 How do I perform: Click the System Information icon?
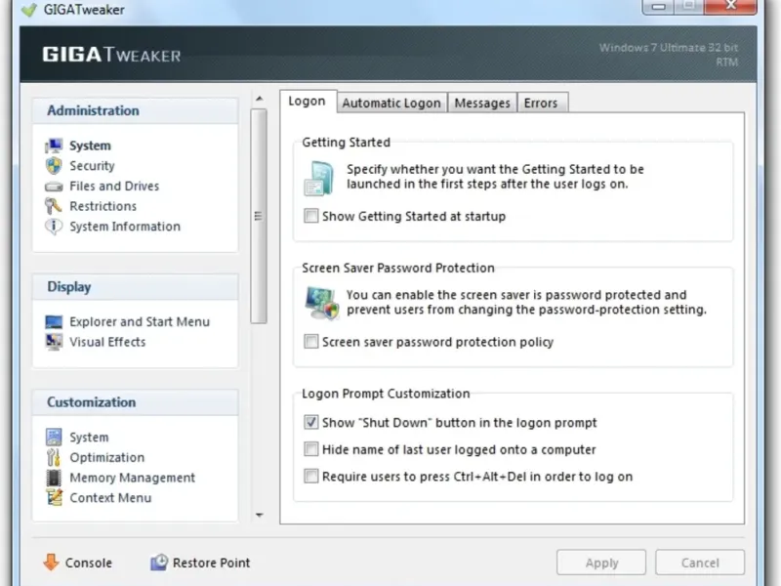pos(54,227)
